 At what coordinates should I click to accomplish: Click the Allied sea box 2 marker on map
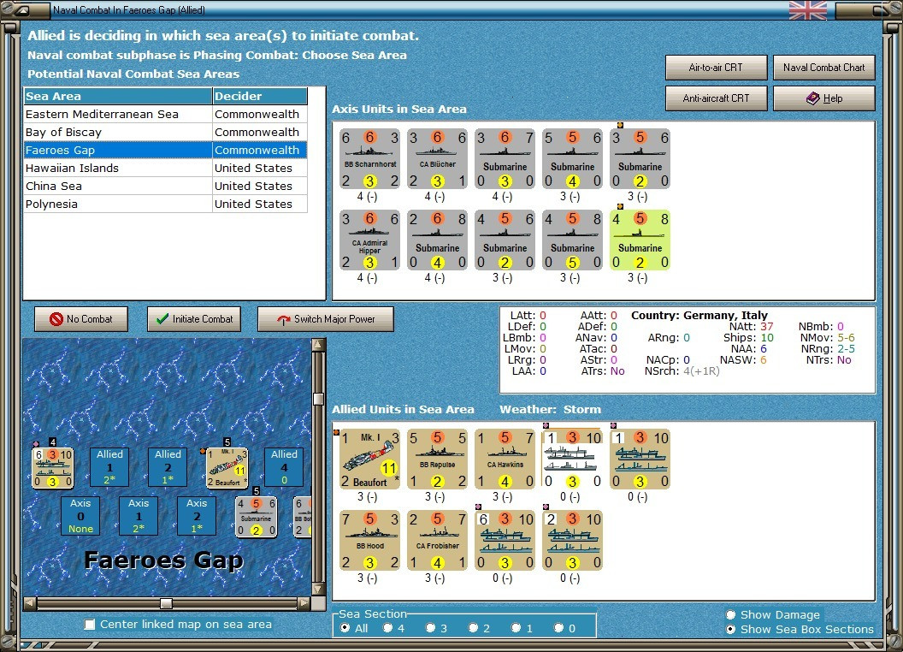tap(168, 467)
